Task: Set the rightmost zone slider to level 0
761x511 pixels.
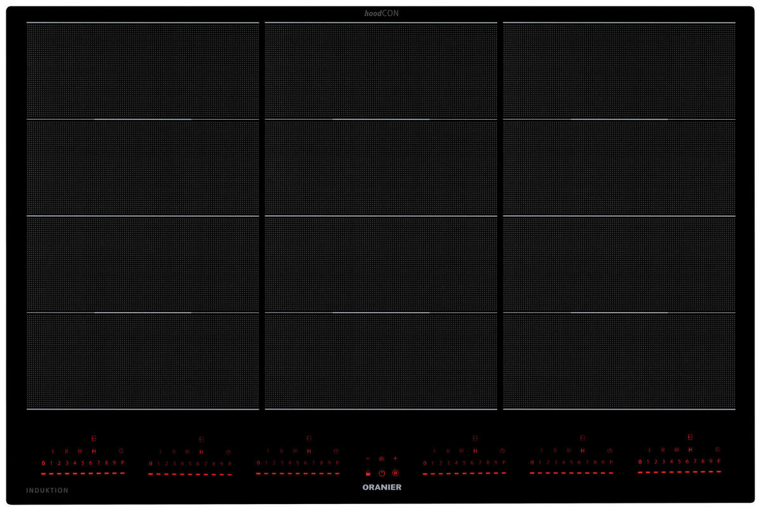Action: click(x=641, y=462)
